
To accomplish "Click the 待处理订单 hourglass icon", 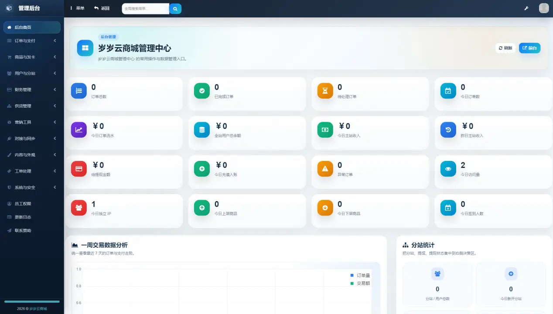I will pos(325,91).
